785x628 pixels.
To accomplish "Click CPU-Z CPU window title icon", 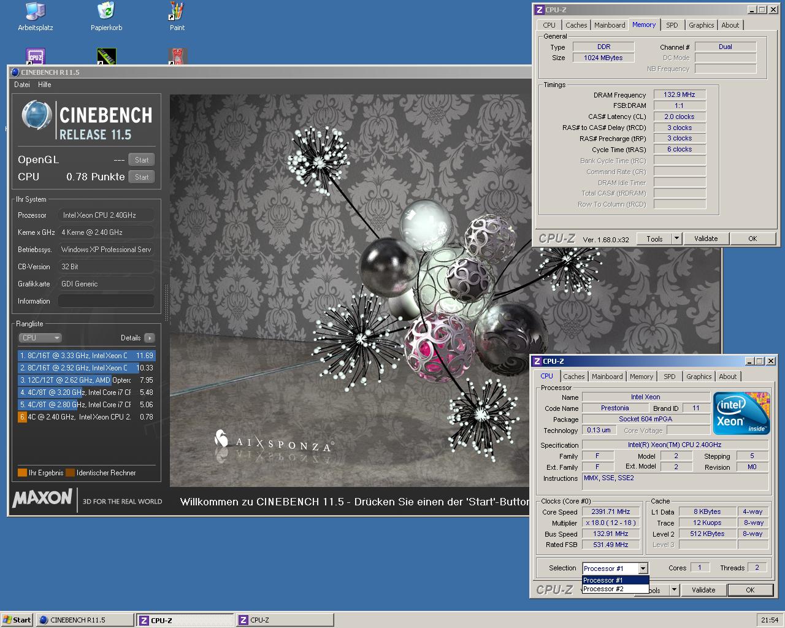I will point(537,361).
